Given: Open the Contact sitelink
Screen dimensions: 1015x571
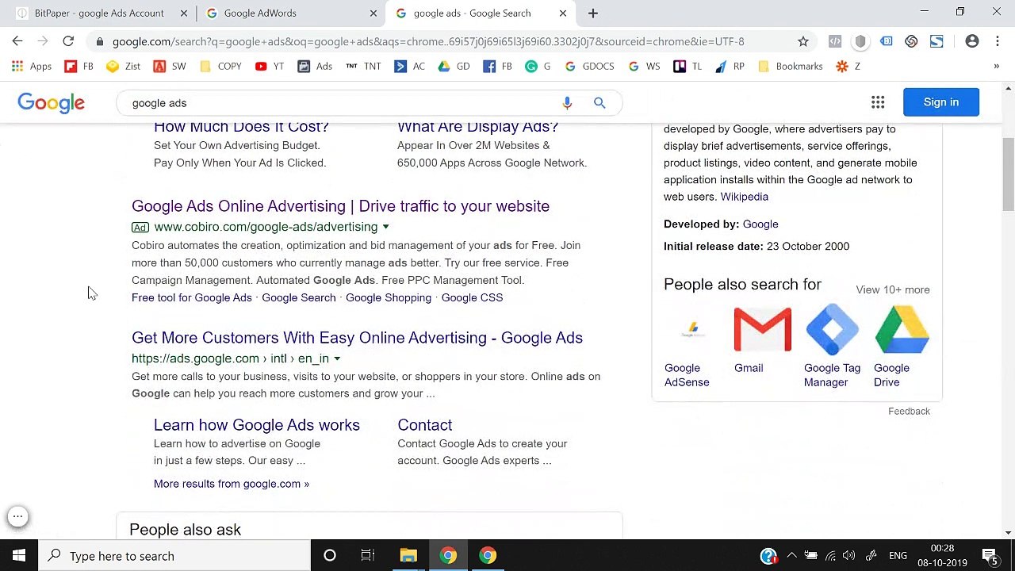Looking at the screenshot, I should coord(425,425).
